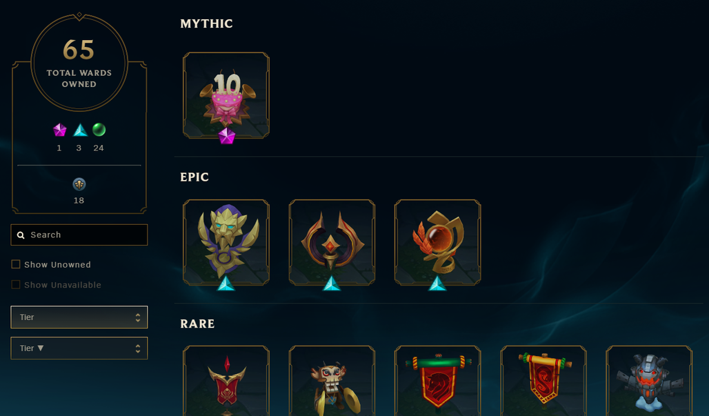
Task: Pick the orange orb trophy ward
Action: point(438,242)
